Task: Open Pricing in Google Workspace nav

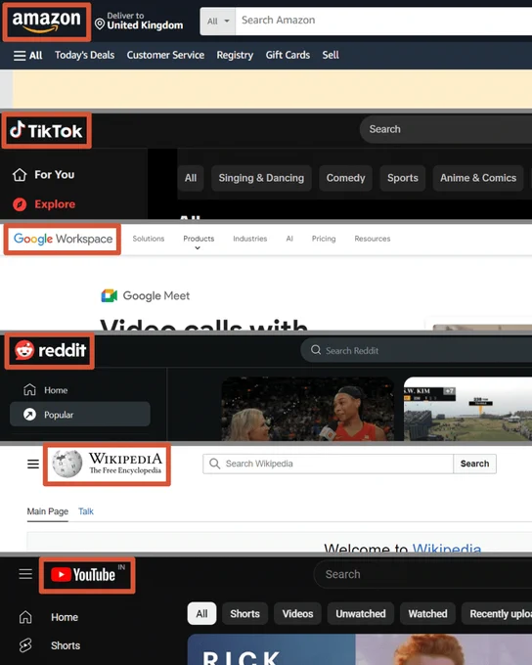Action: [x=324, y=239]
